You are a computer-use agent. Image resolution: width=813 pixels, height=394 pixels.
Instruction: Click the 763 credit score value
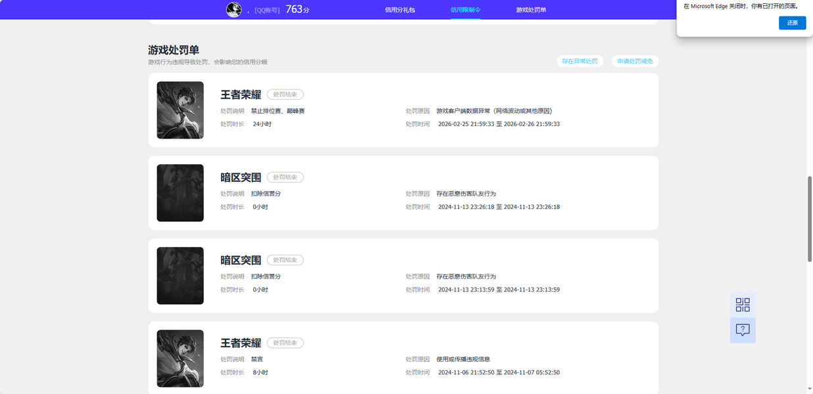[294, 9]
